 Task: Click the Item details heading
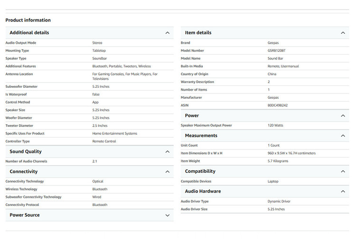(x=198, y=33)
